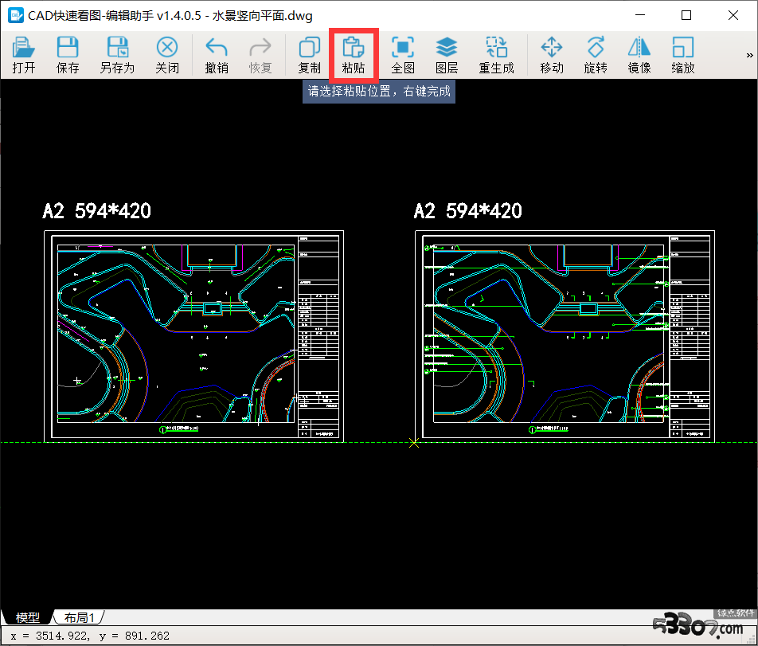
Task: Copy selection using 复制 icon
Action: pos(310,55)
